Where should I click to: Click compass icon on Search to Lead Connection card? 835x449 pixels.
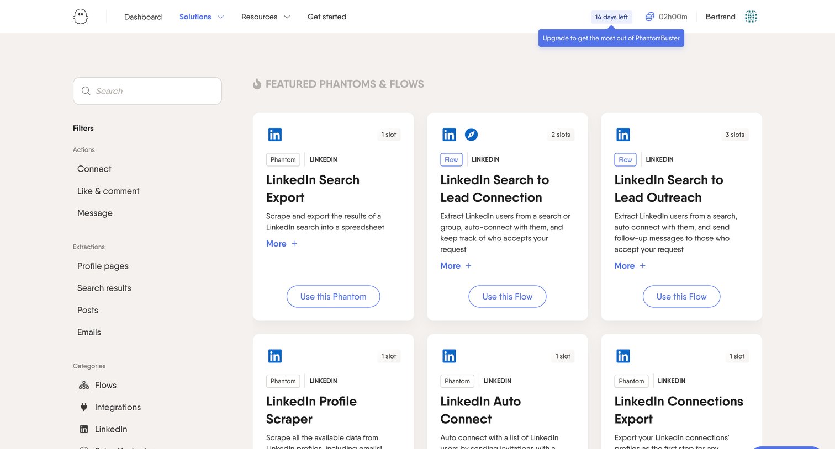pyautogui.click(x=471, y=135)
